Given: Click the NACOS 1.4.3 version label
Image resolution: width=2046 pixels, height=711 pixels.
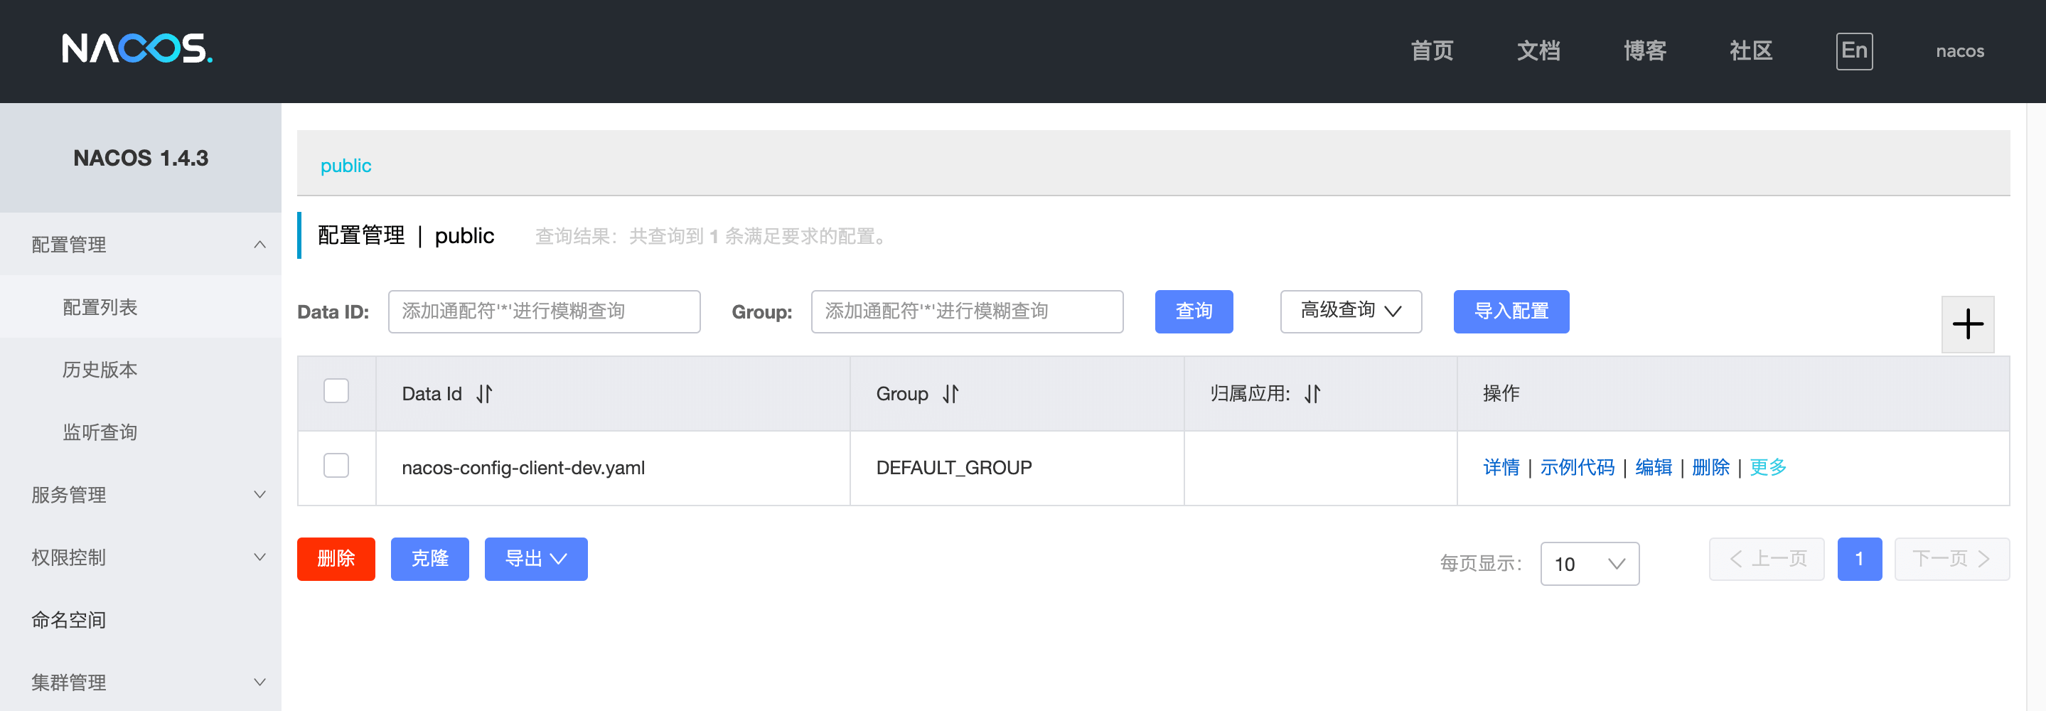Looking at the screenshot, I should pos(141,158).
